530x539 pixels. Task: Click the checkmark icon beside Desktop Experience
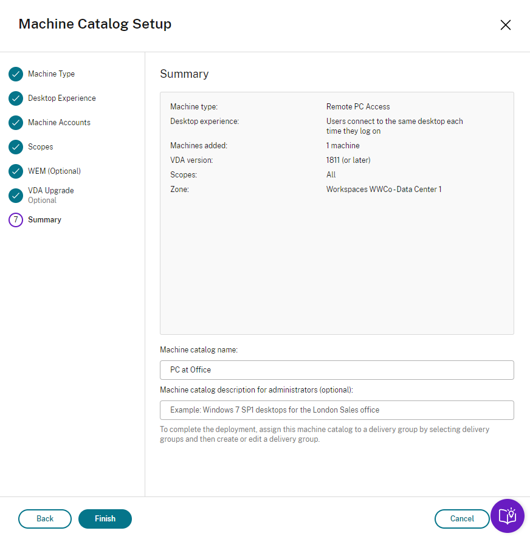(16, 98)
